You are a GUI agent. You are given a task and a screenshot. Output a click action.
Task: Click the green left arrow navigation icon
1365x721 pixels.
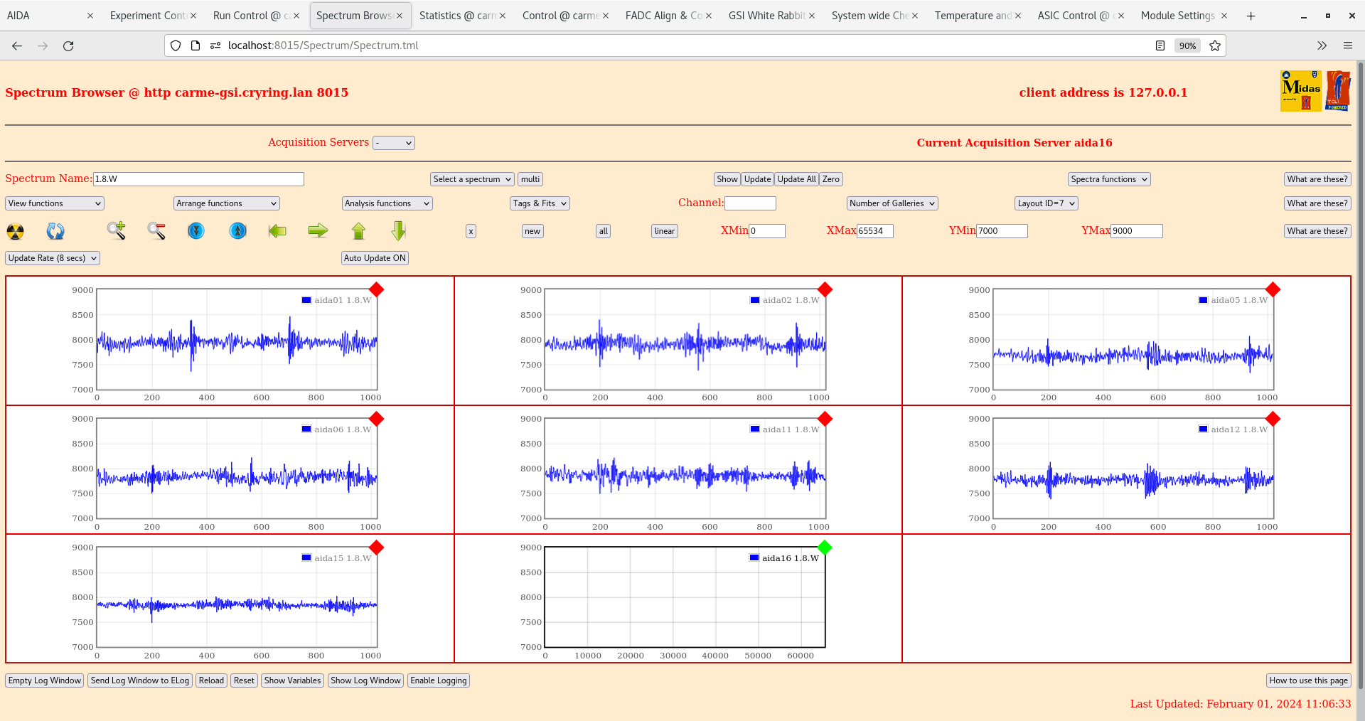(277, 231)
